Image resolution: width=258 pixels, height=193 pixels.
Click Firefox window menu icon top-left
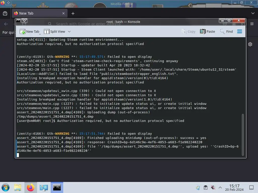[3, 3]
